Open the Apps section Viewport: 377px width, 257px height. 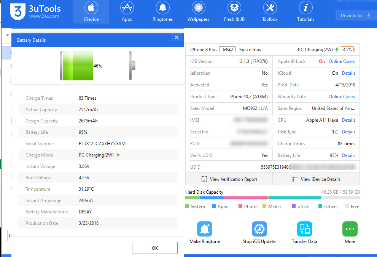click(127, 12)
